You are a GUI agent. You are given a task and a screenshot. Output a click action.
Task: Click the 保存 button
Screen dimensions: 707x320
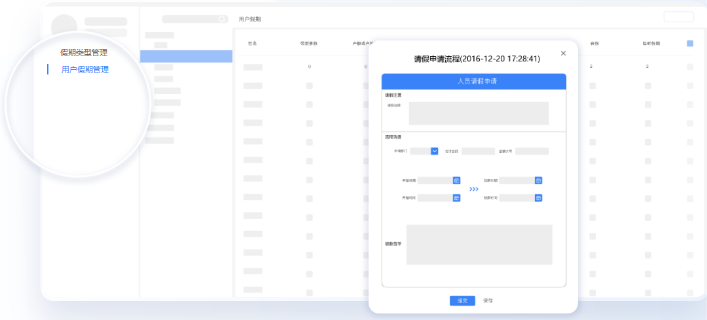coord(488,300)
